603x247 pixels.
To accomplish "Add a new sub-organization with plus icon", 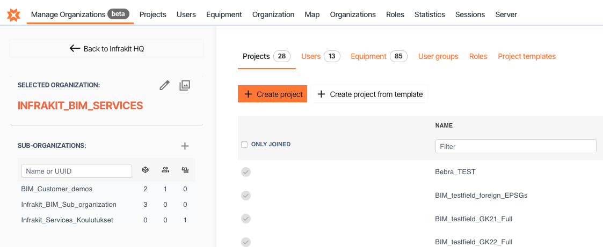I will (185, 146).
